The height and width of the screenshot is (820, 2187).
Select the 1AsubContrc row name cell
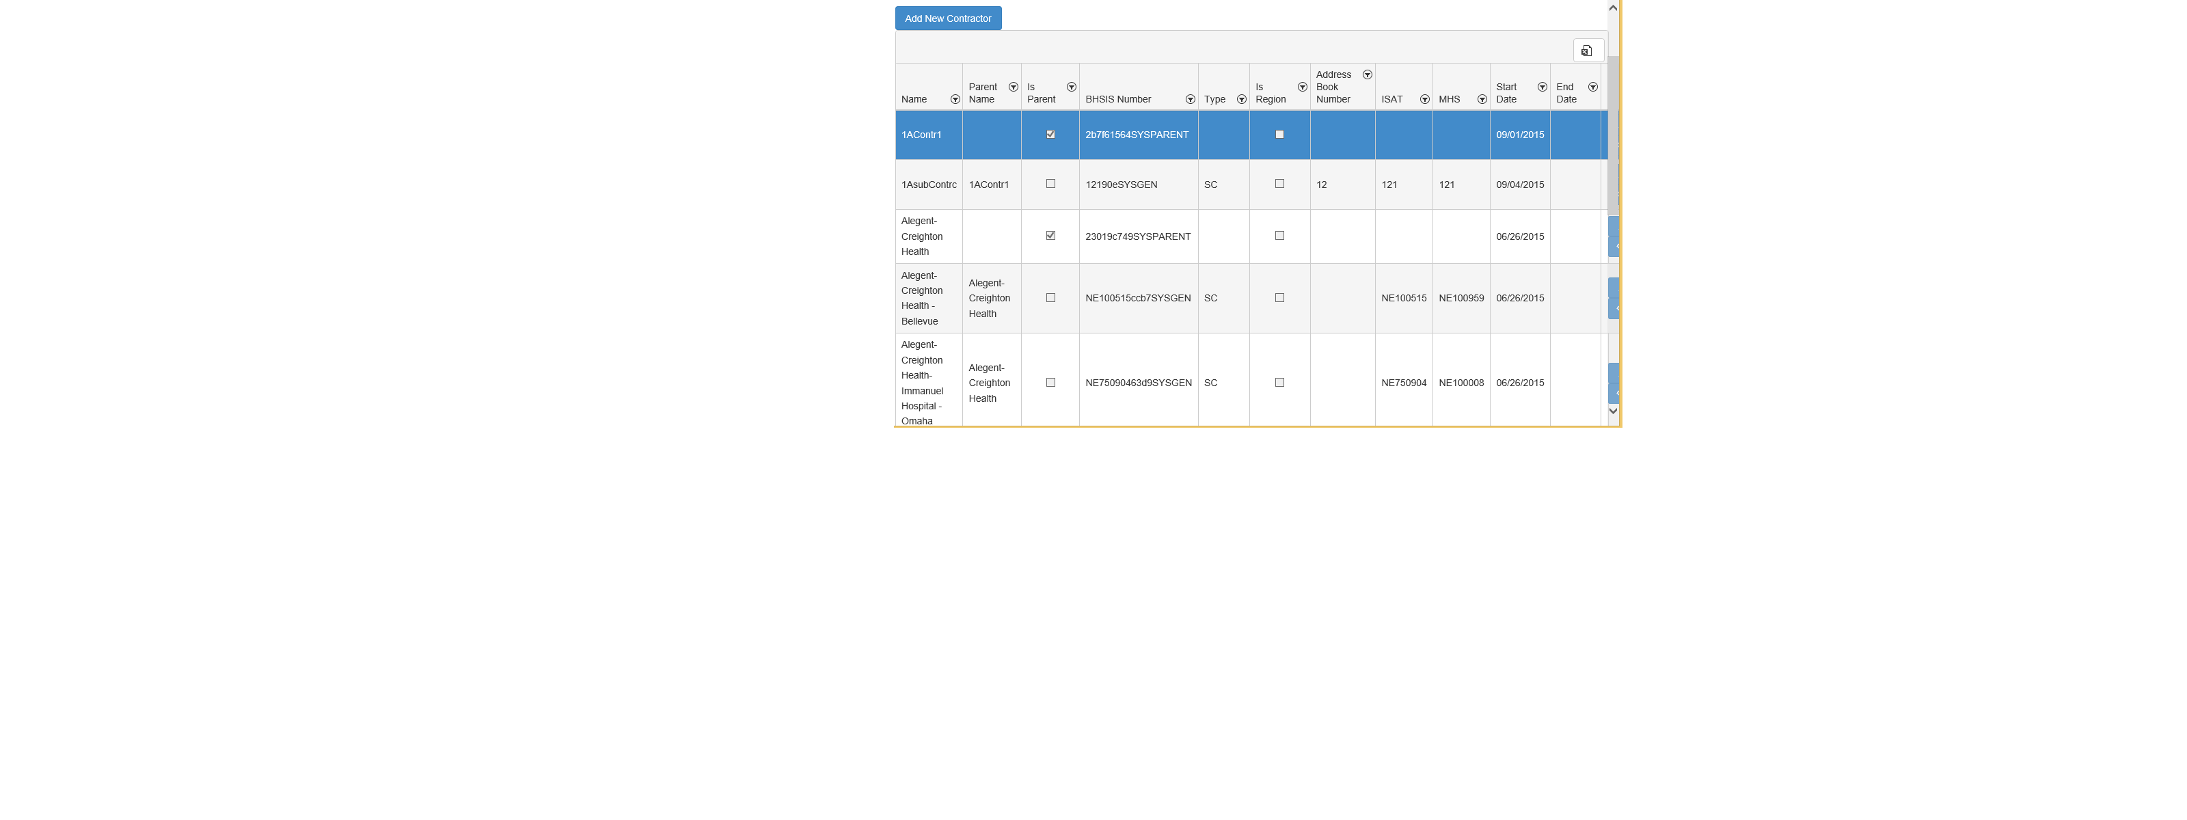[x=928, y=185]
